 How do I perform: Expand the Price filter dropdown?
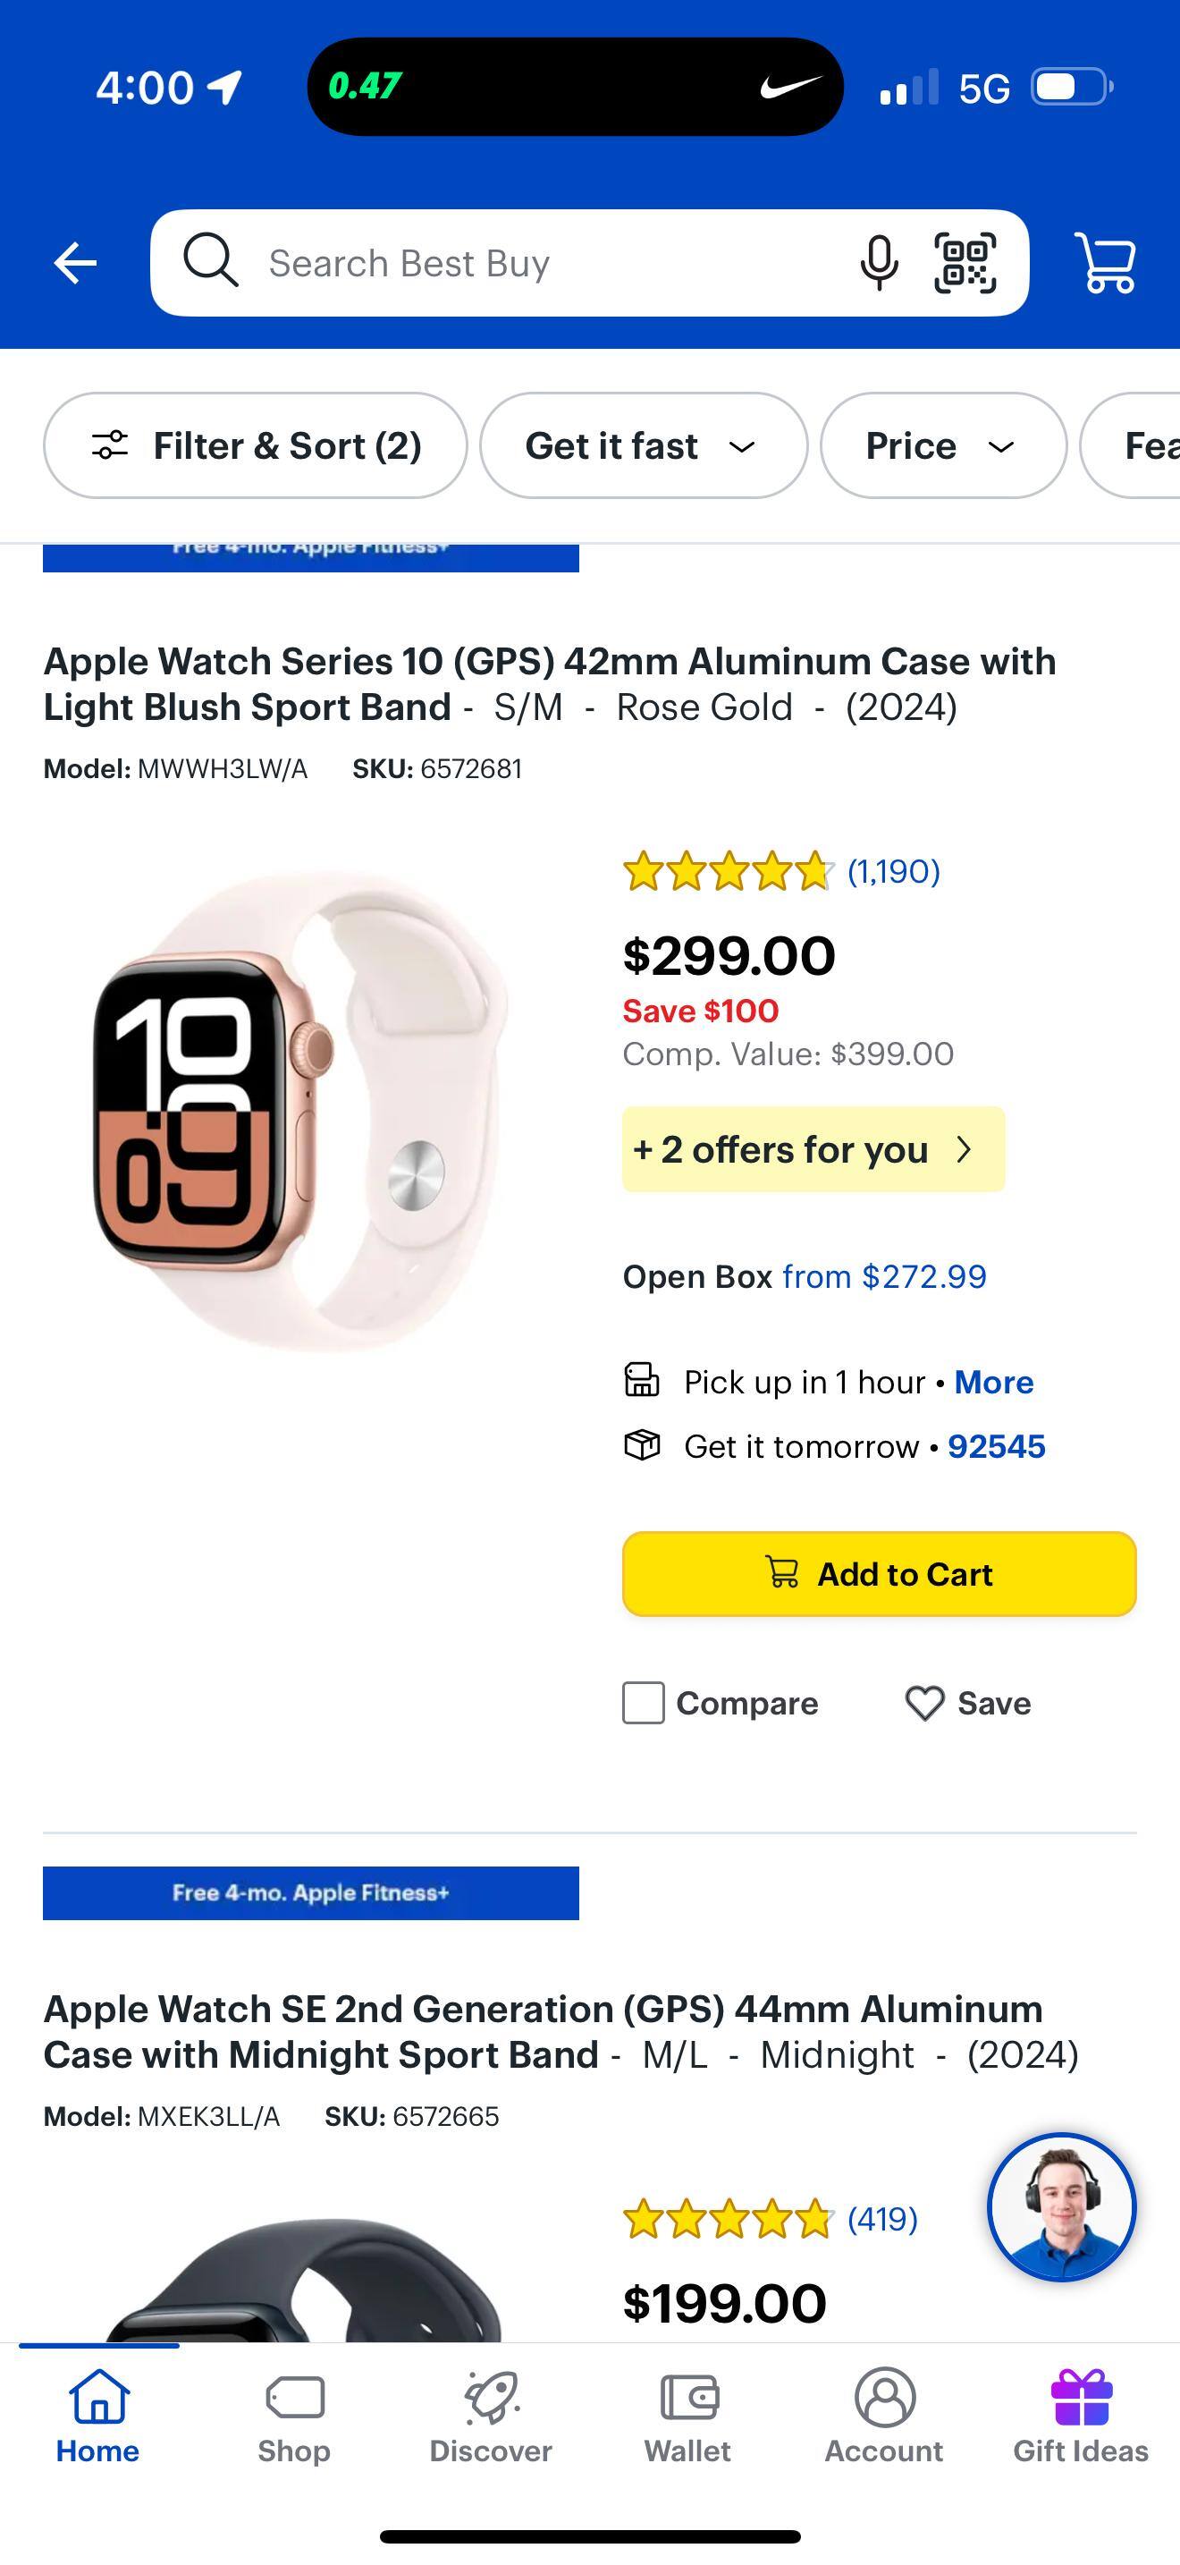pos(942,445)
